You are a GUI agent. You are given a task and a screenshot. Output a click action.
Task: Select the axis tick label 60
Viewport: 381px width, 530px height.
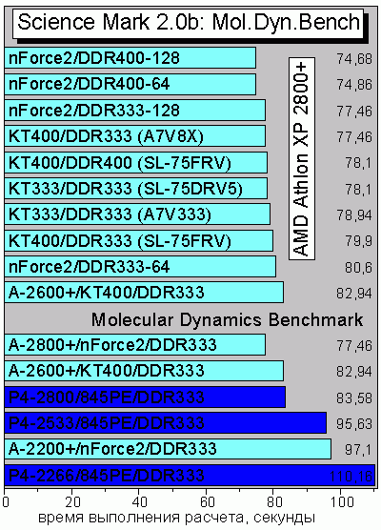click(x=207, y=502)
